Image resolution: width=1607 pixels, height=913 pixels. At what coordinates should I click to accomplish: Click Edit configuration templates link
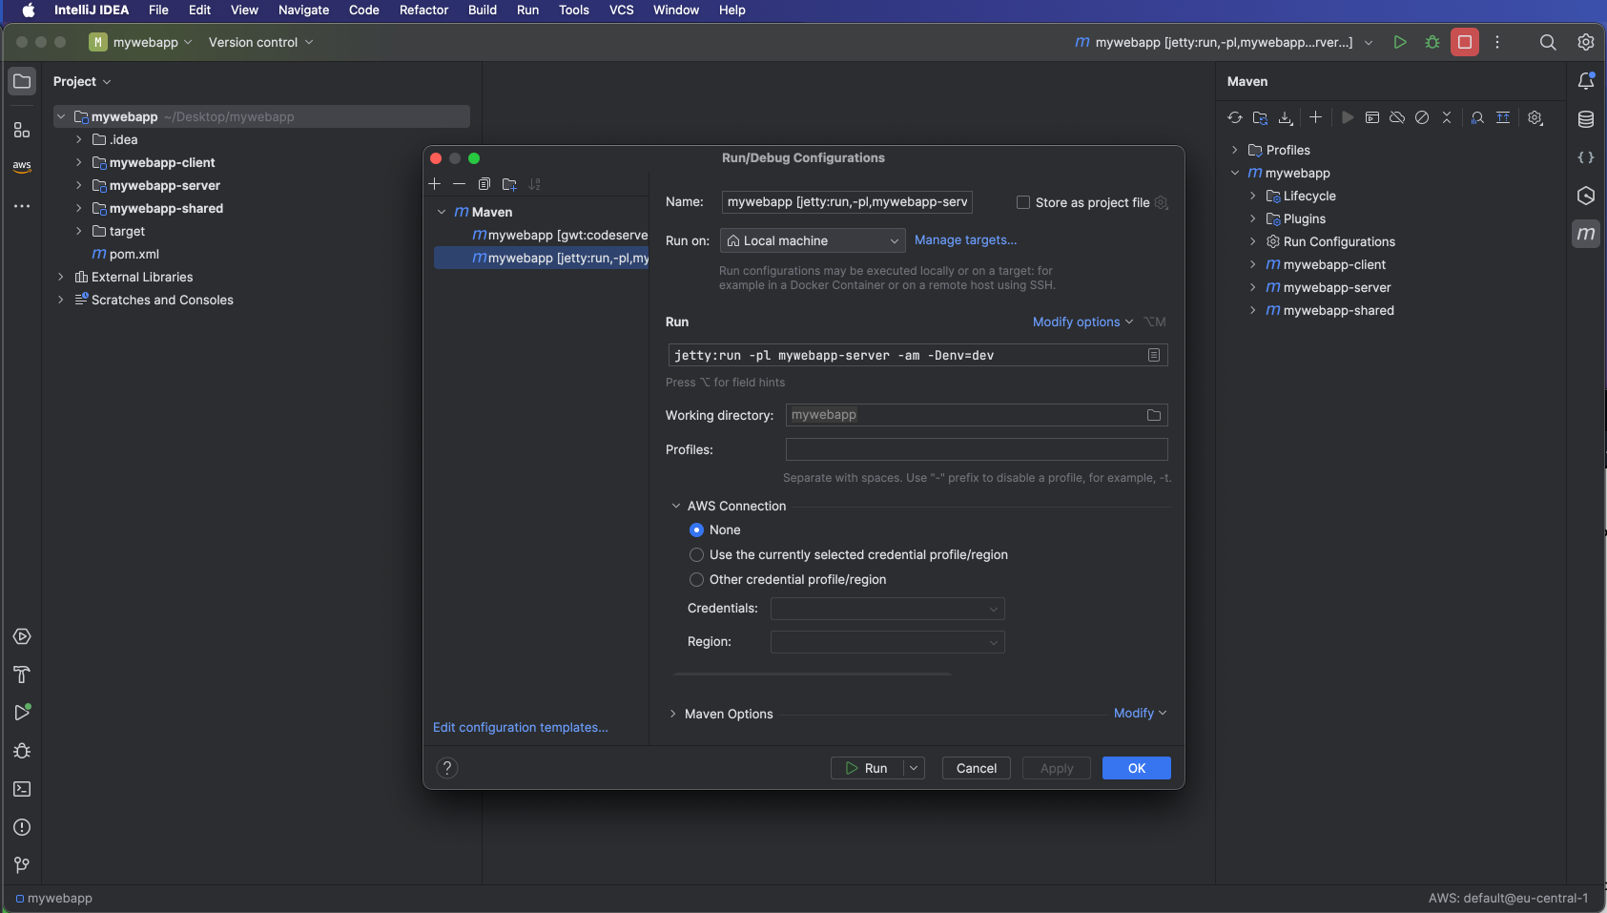pyautogui.click(x=521, y=727)
